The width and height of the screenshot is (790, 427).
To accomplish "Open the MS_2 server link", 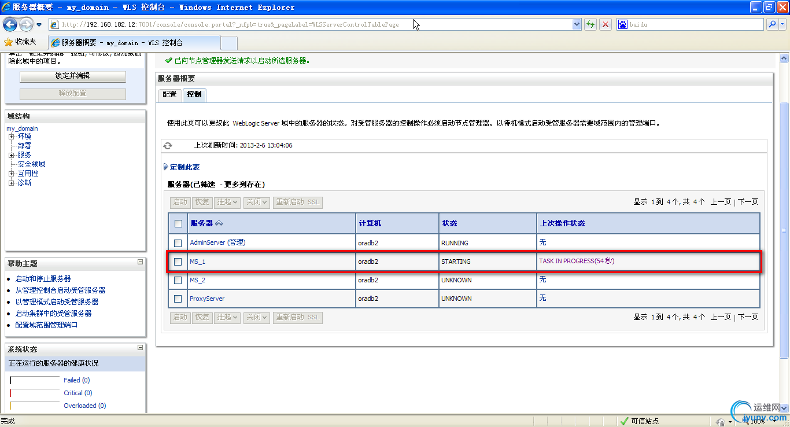I will pos(197,280).
